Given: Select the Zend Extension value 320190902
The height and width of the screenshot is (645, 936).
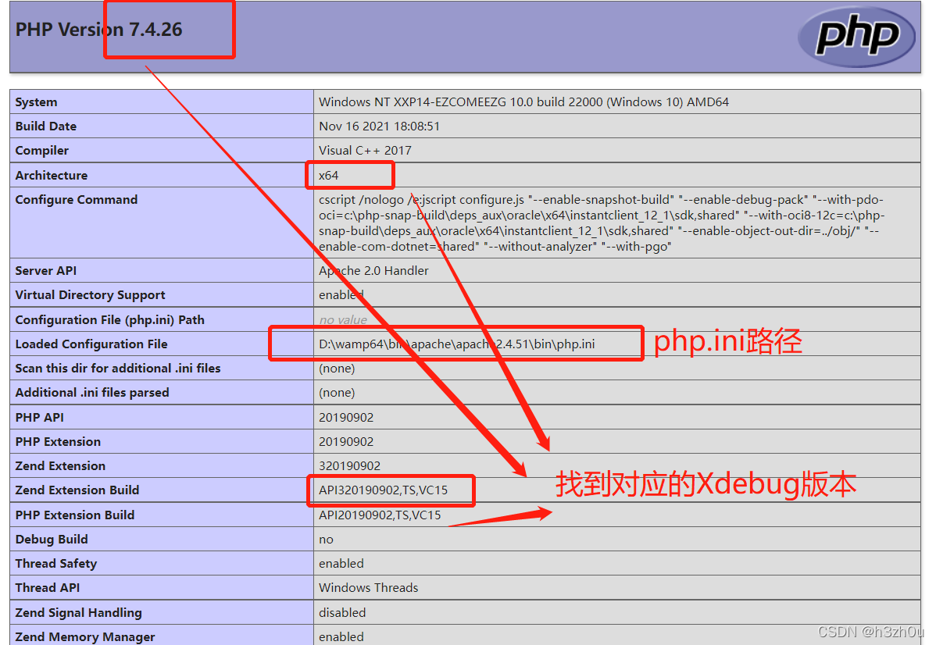Looking at the screenshot, I should (x=349, y=465).
